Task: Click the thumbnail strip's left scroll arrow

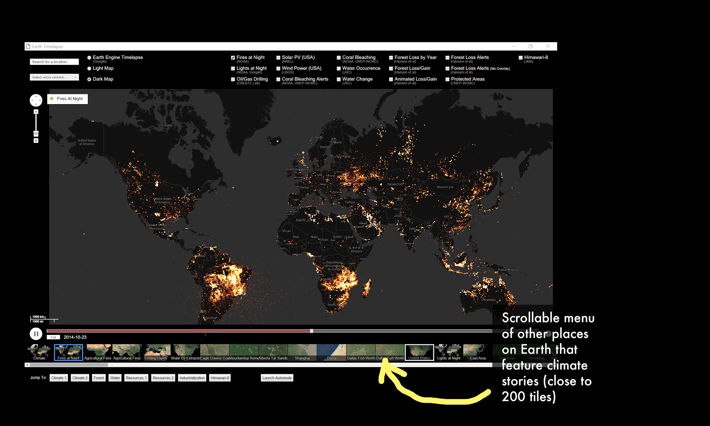Action: tap(27, 365)
